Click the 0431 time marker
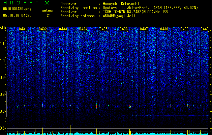Image resolution: width=212 pixels, height=135 pixels. point(23,29)
